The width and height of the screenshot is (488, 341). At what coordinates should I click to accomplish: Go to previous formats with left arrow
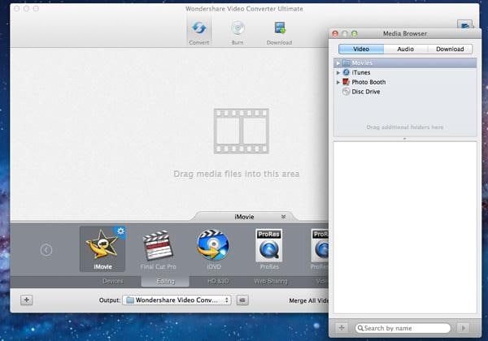[46, 250]
